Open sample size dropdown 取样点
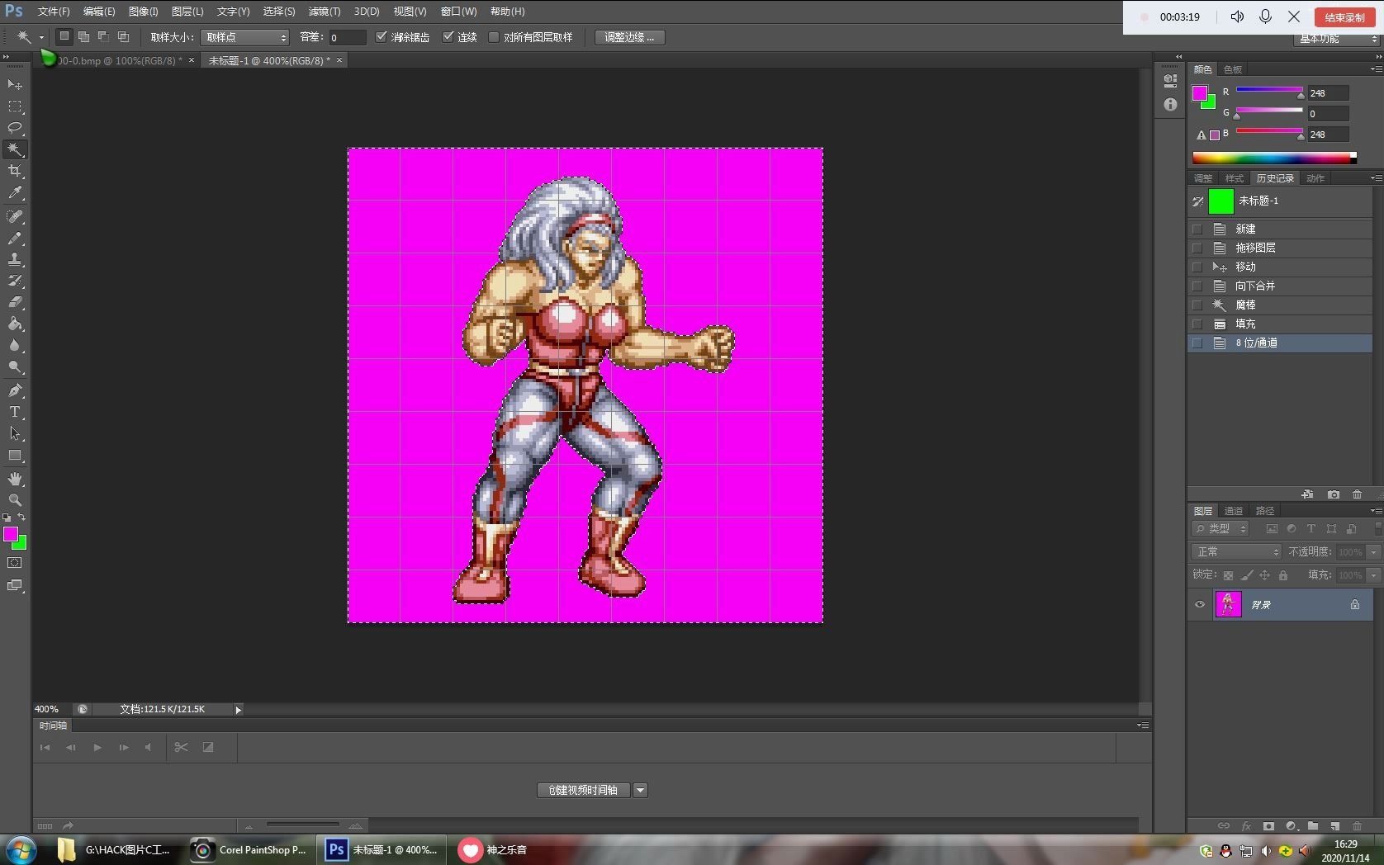Image resolution: width=1384 pixels, height=865 pixels. pyautogui.click(x=245, y=37)
